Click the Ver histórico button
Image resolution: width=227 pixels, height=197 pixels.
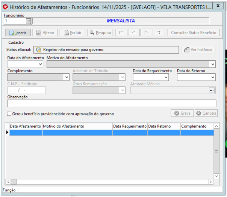tap(198, 49)
